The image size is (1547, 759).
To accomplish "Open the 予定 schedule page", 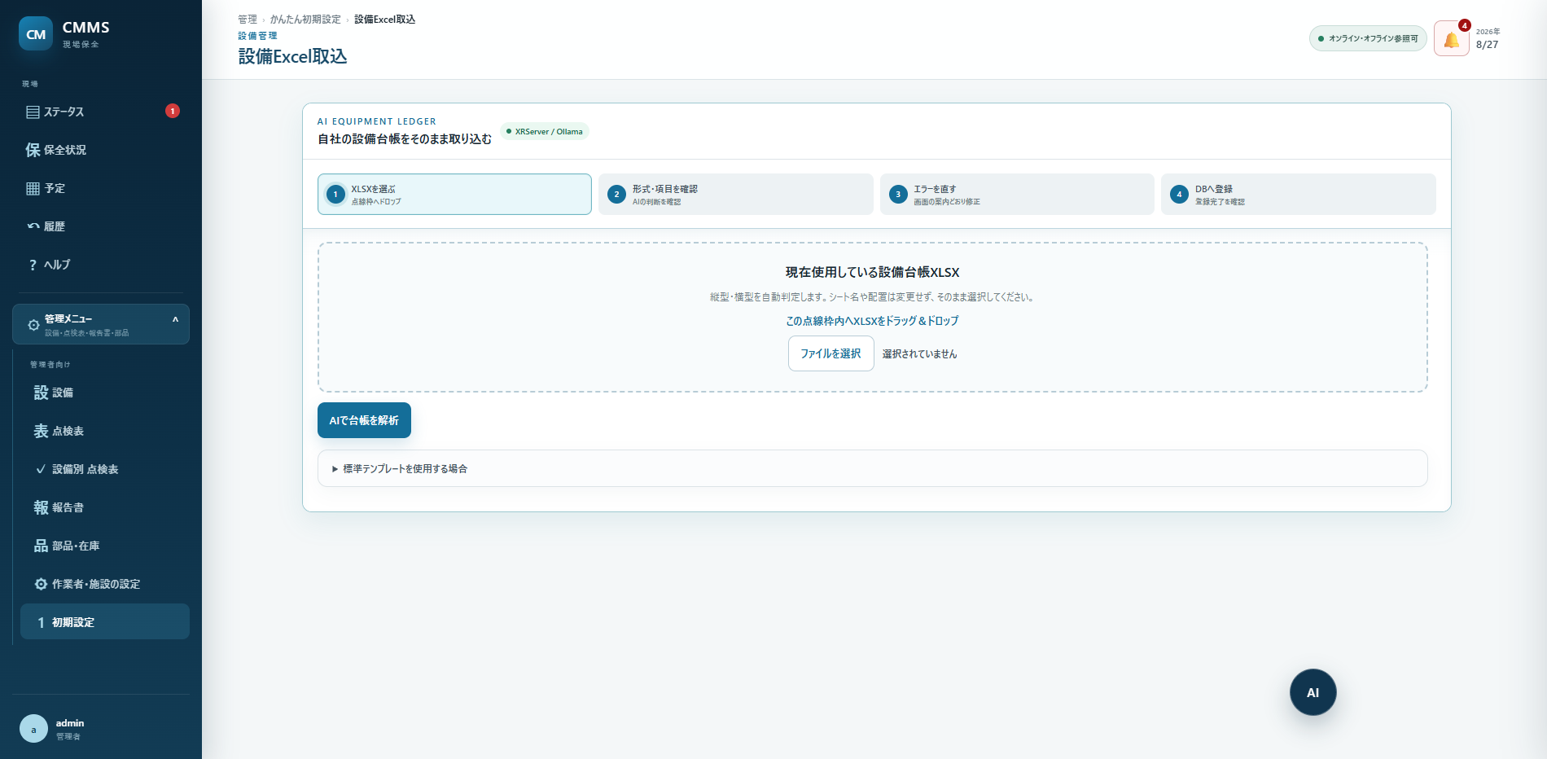I will click(101, 188).
